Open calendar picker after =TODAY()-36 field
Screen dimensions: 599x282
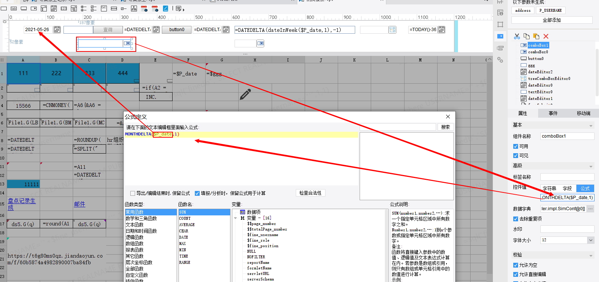tap(442, 30)
